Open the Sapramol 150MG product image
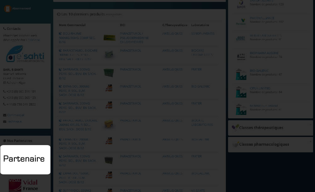315x192 pixels. click(x=109, y=160)
